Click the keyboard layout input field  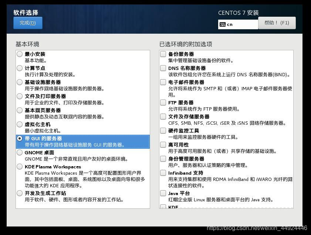240,24
